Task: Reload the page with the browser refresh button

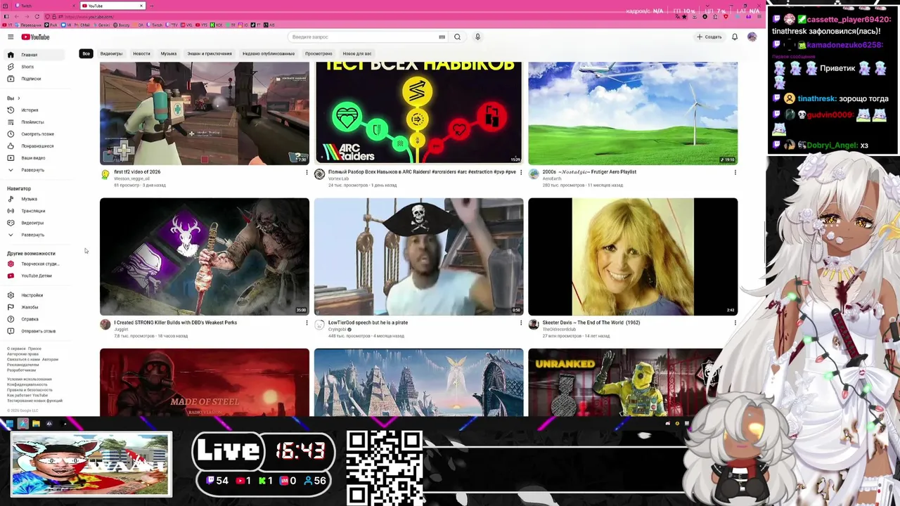Action: (37, 17)
